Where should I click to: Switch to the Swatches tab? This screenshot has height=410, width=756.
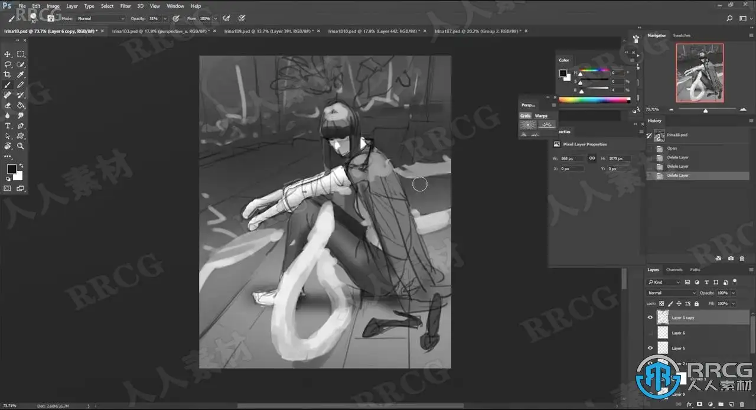(x=682, y=35)
